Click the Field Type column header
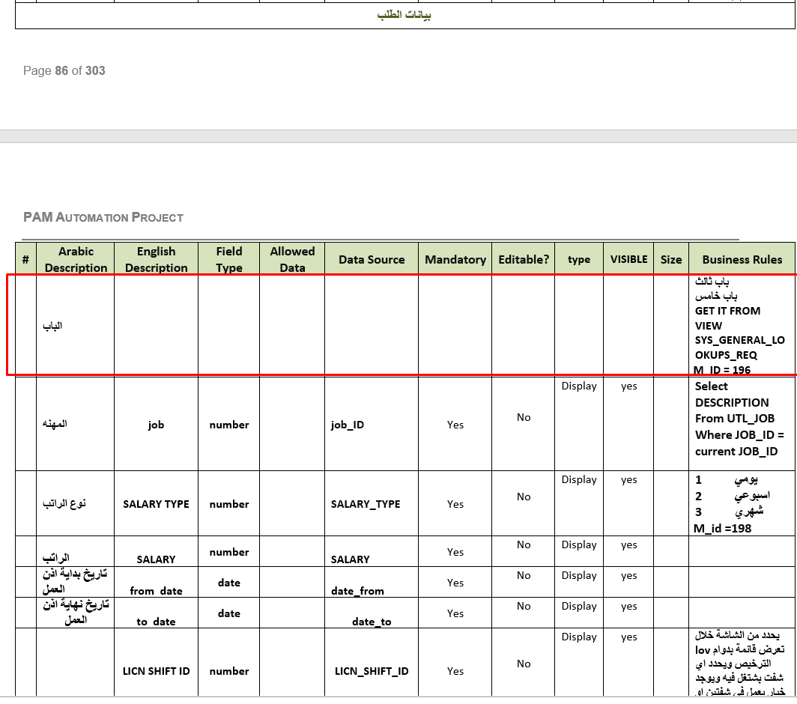 [x=228, y=259]
